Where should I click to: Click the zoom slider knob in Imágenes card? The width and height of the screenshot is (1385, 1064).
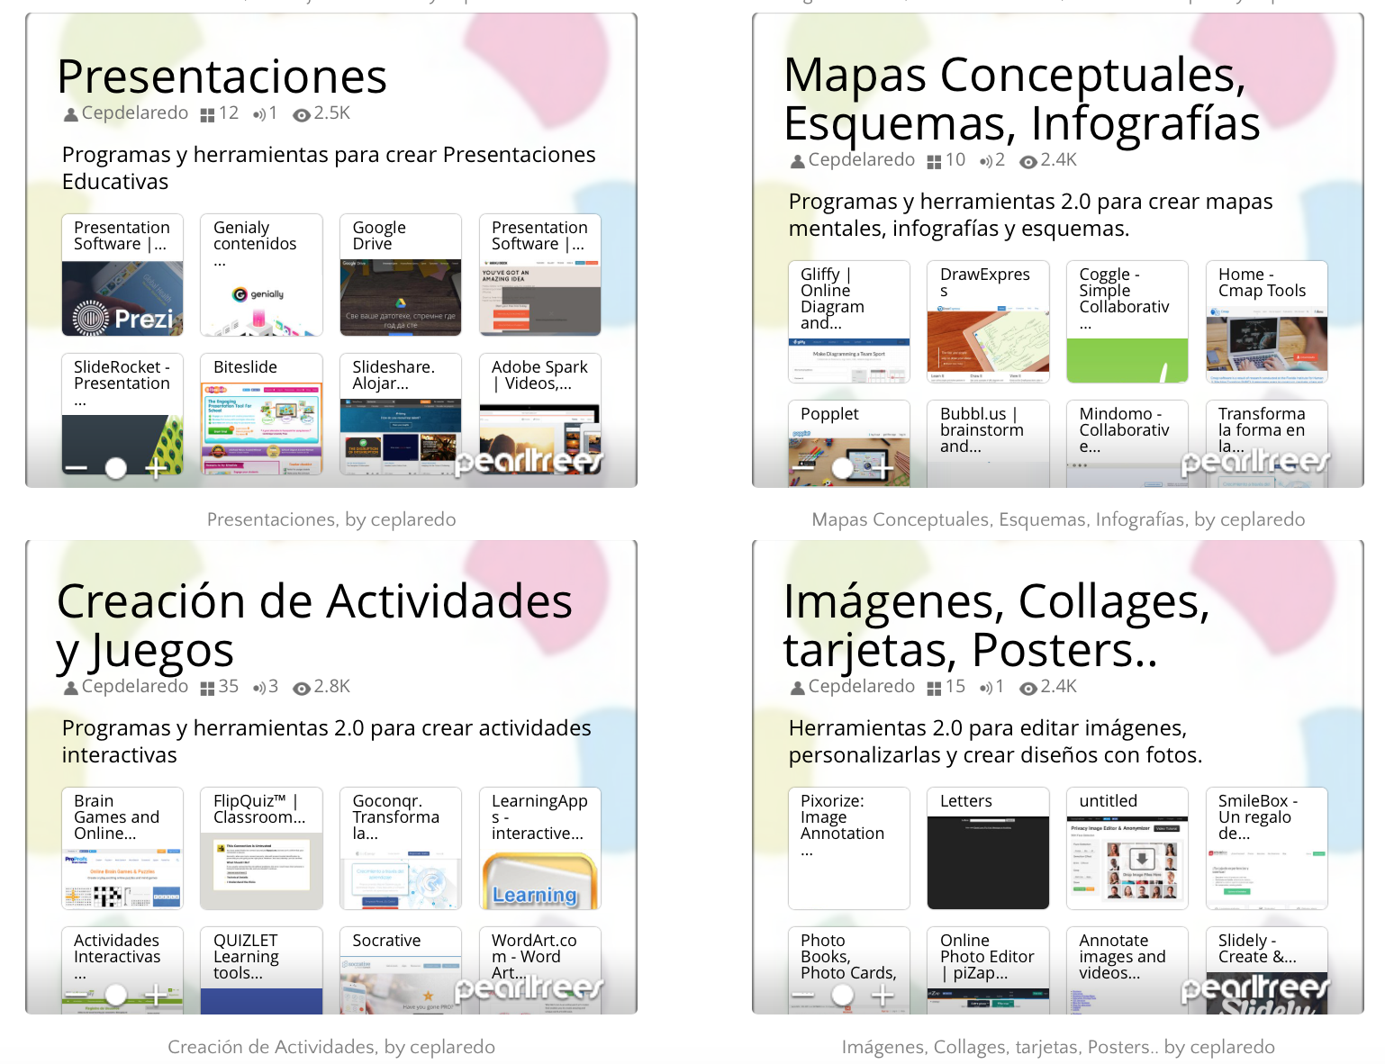click(x=843, y=995)
